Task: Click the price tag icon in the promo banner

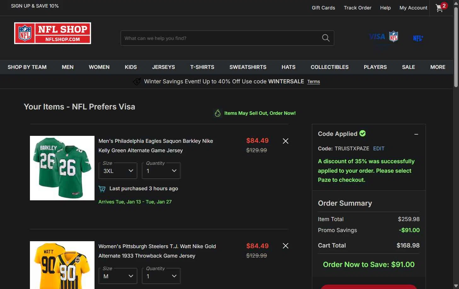Action: pos(137,81)
